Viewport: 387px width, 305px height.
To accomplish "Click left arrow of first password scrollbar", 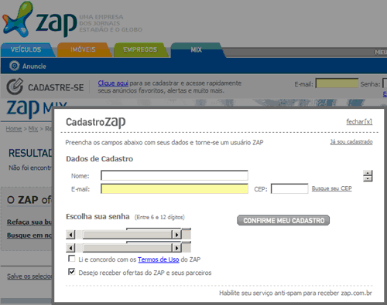I will click(70, 235).
